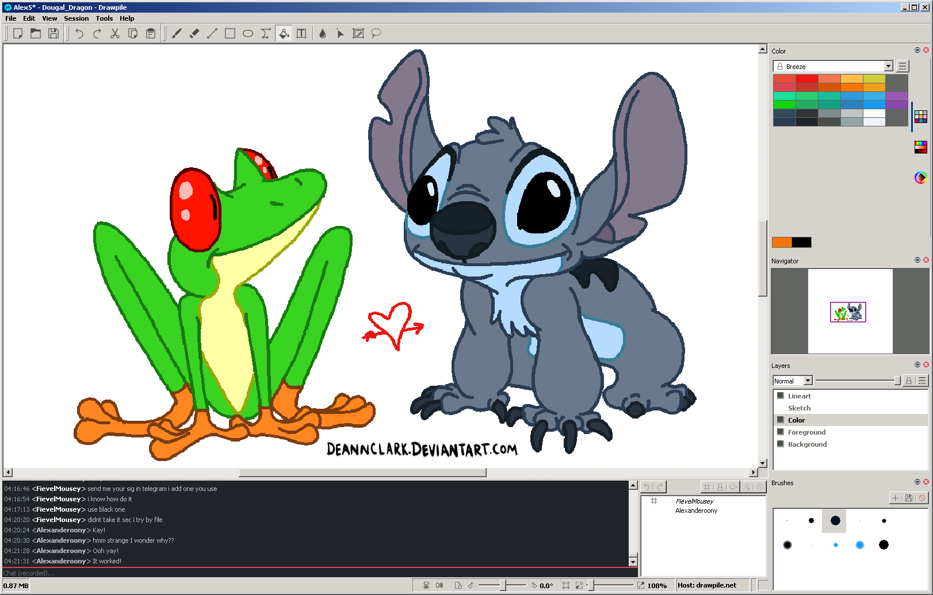Screen dimensions: 933x595
Task: Click the black background color box
Action: pos(802,242)
